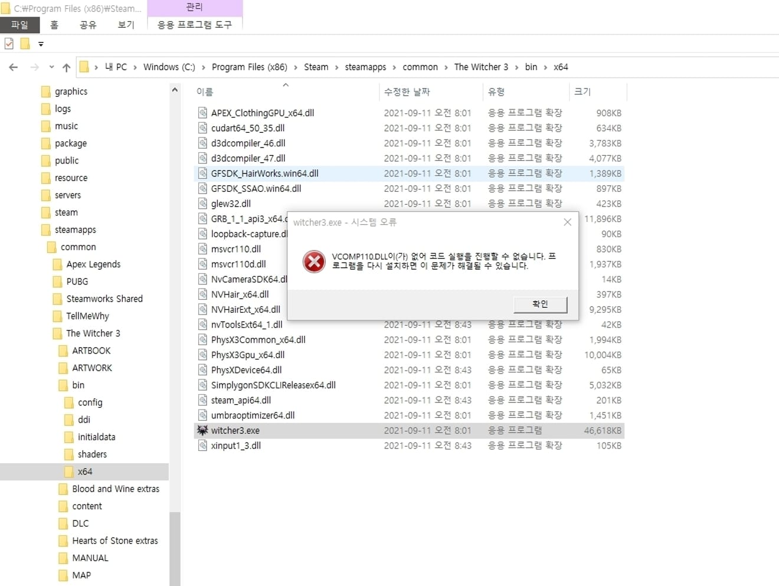Click the Explorer window title bar folder icon
This screenshot has height=586, width=779.
coord(6,8)
